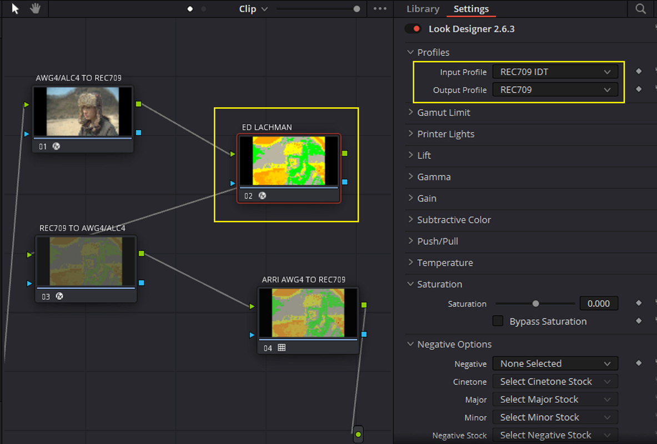Click the OFX icon on node 03
657x444 pixels.
59,296
